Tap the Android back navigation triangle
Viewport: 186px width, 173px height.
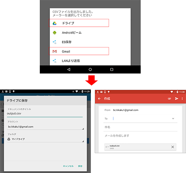[x=69, y=70]
